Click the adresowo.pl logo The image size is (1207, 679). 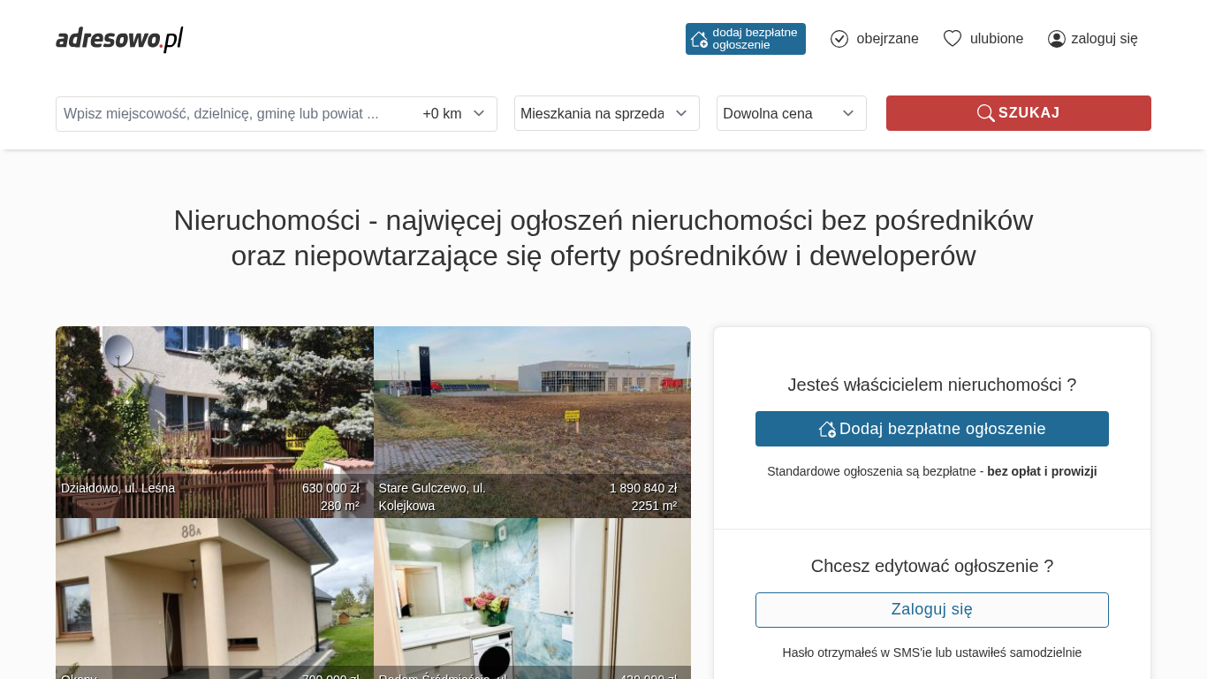[x=119, y=39]
